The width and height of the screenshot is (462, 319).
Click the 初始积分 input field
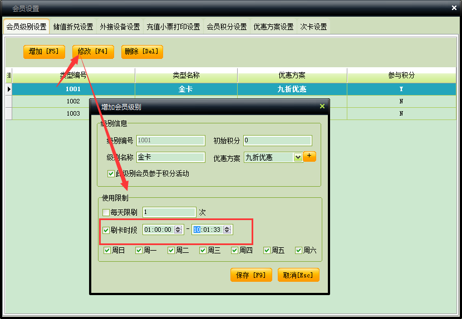coord(278,141)
